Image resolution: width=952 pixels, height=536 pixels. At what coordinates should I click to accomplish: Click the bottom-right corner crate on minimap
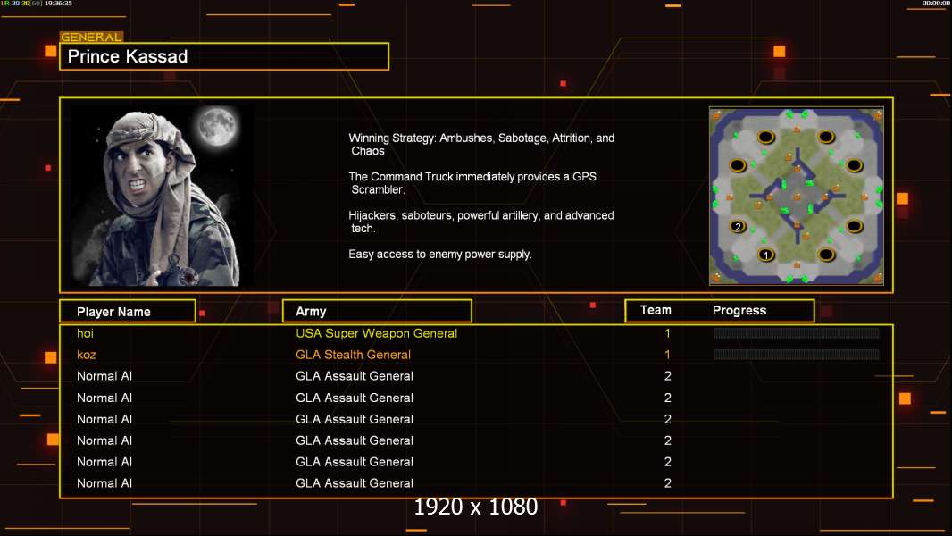(877, 277)
